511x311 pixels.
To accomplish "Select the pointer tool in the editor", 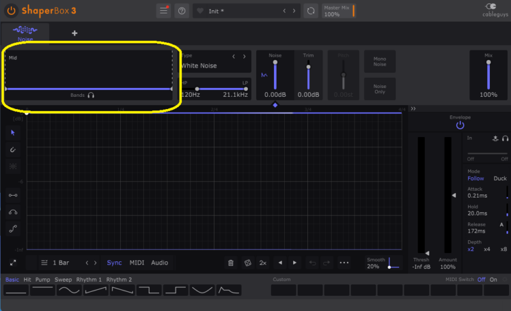I will pos(13,133).
